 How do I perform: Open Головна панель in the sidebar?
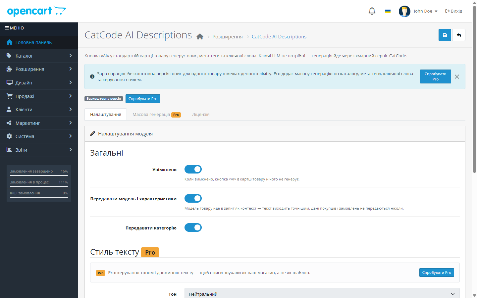[x=39, y=42]
